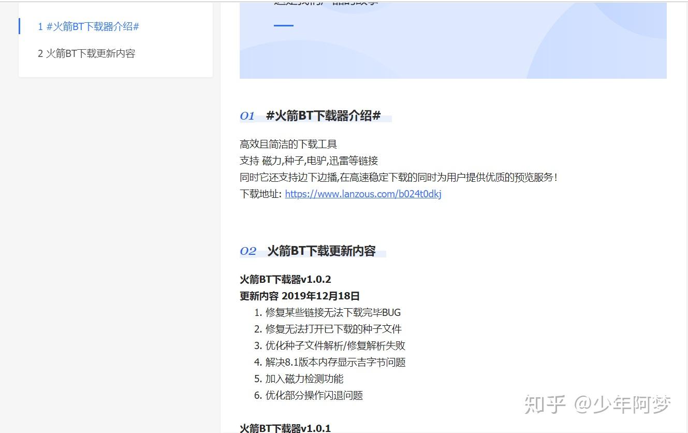This screenshot has width=688, height=433.
Task: Click the heading 火箭BT下载更新内容
Action: pos(324,251)
